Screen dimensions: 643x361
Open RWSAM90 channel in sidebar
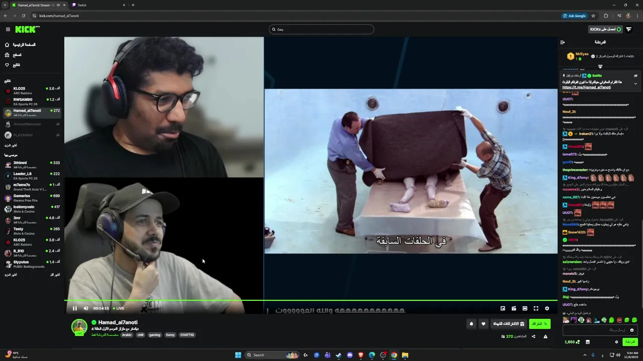pos(32,102)
